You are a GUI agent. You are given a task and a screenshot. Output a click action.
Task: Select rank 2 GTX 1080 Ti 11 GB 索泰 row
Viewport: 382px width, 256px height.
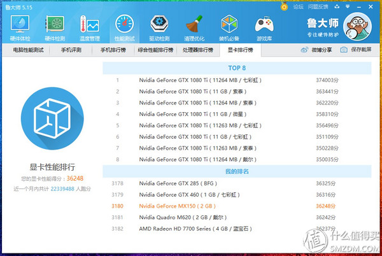pos(237,91)
